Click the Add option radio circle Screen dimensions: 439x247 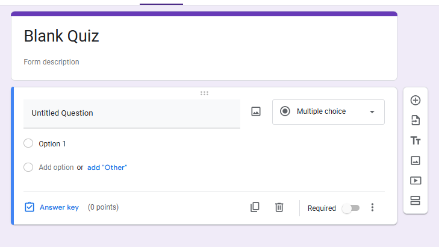[28, 167]
